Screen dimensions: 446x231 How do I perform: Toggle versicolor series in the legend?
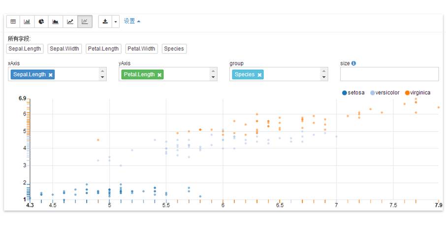(384, 93)
